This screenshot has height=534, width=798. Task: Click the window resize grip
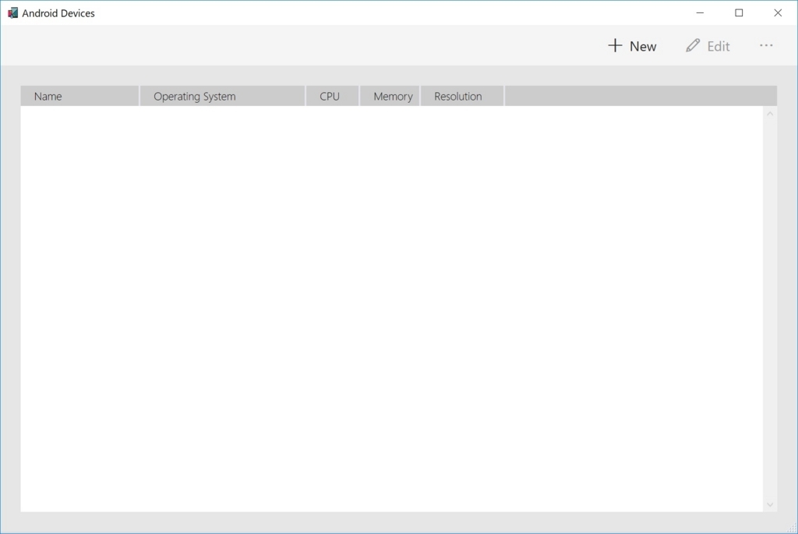(x=793, y=529)
